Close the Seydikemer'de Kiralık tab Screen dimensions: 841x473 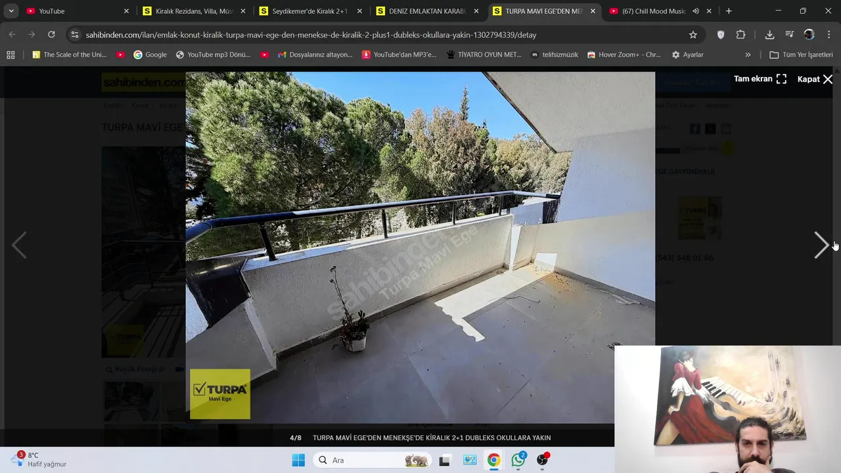pyautogui.click(x=359, y=11)
